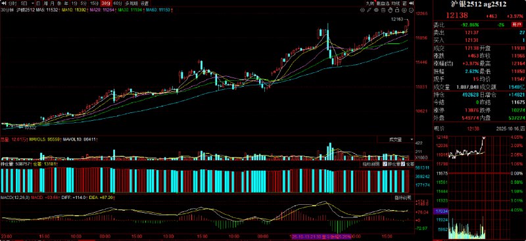This screenshot has height=241, width=526.
Task: Click the plus zoom-in circle icon
Action: tap(404, 10)
